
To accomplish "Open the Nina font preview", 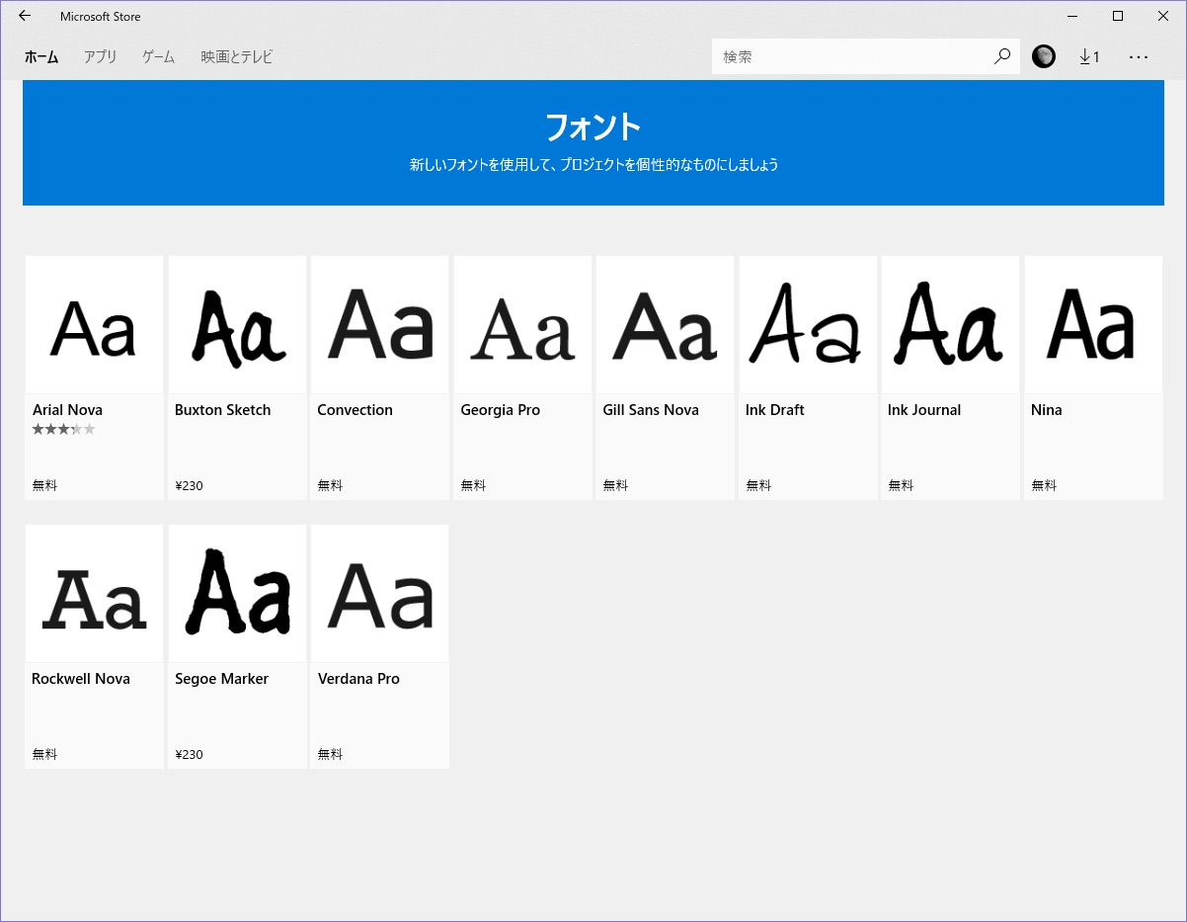I will (x=1093, y=325).
